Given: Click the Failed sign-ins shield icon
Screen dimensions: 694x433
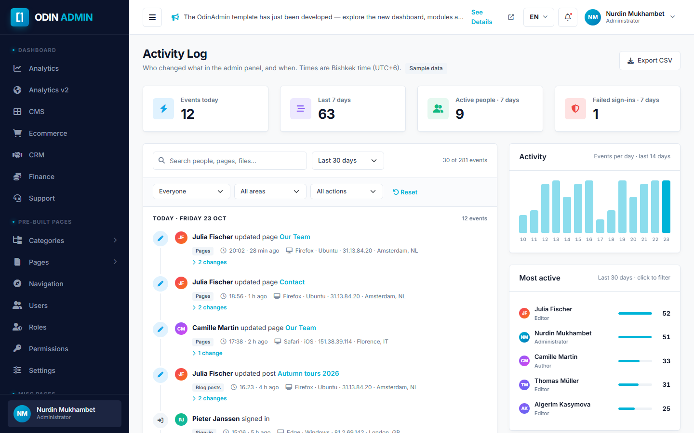Looking at the screenshot, I should click(x=575, y=109).
